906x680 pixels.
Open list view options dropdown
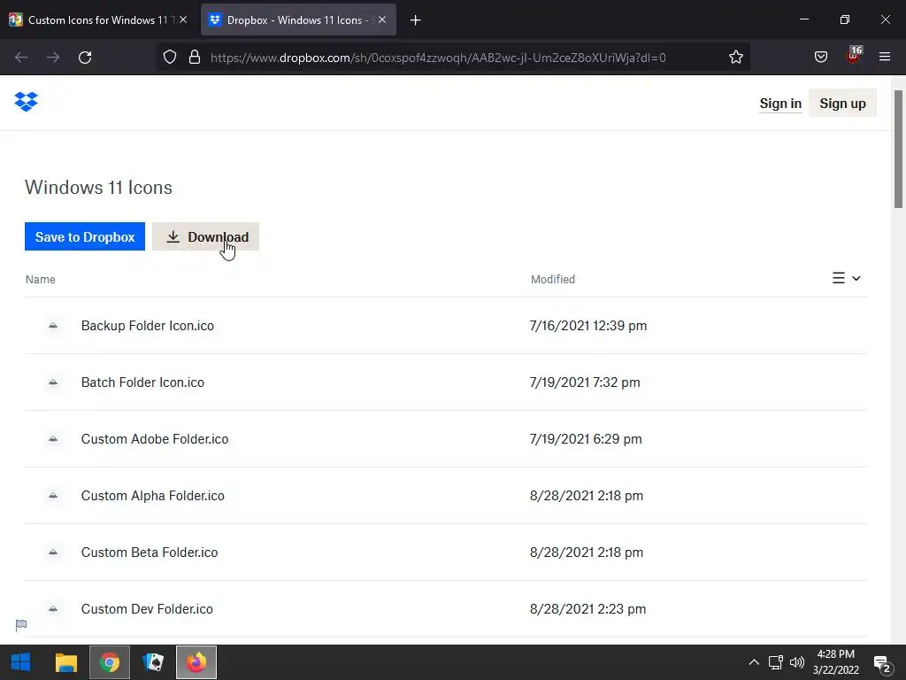[847, 278]
